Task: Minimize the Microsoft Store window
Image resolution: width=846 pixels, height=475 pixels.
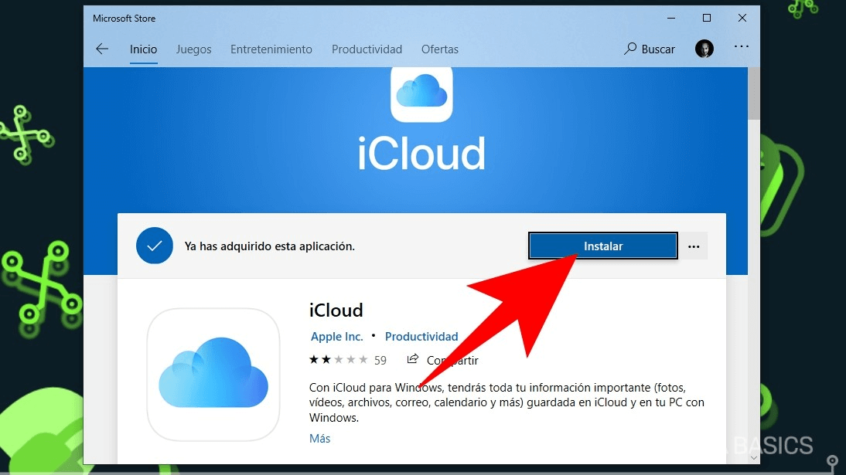Action: click(x=671, y=18)
